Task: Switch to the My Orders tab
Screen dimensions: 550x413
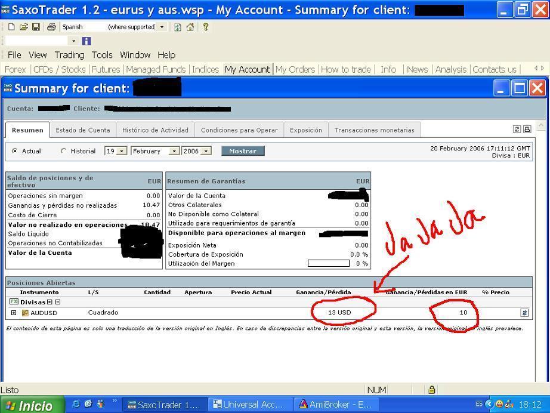Action: [295, 69]
